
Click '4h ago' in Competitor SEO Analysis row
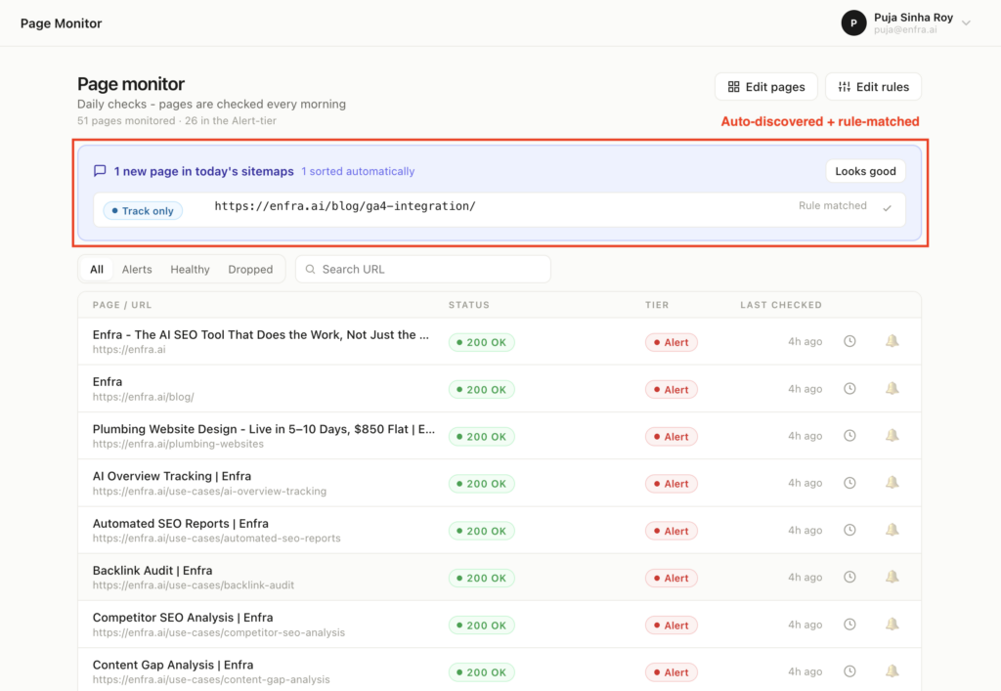[x=805, y=625]
